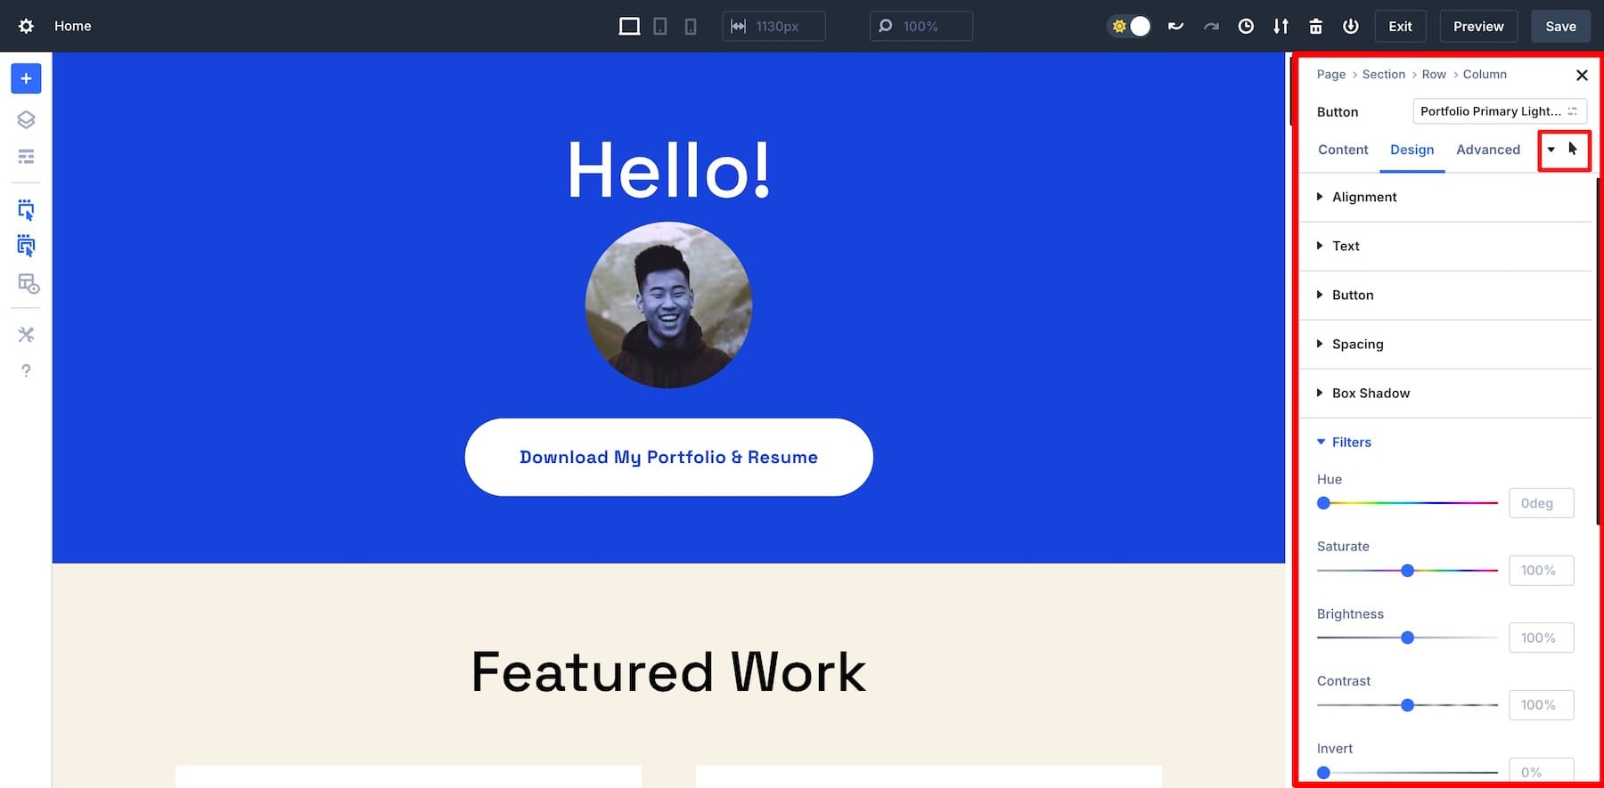Click the Contrast slider handle
The width and height of the screenshot is (1604, 788).
tap(1407, 705)
